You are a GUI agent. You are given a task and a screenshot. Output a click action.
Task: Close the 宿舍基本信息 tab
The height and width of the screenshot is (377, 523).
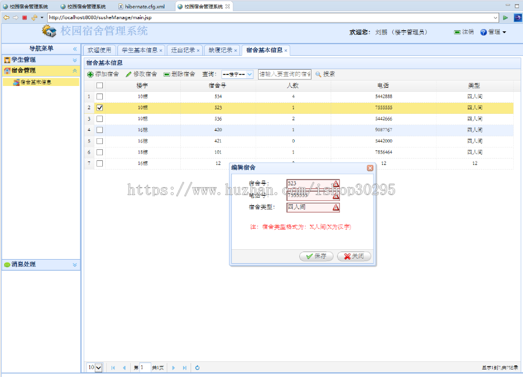[x=286, y=51]
